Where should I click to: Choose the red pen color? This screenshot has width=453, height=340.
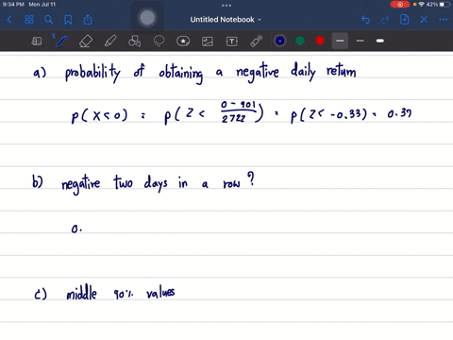point(320,41)
